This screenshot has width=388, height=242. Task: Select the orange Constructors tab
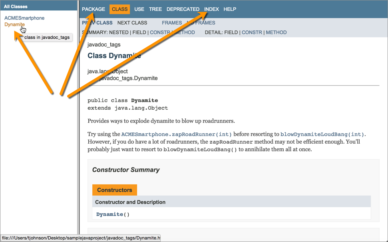[x=115, y=190]
